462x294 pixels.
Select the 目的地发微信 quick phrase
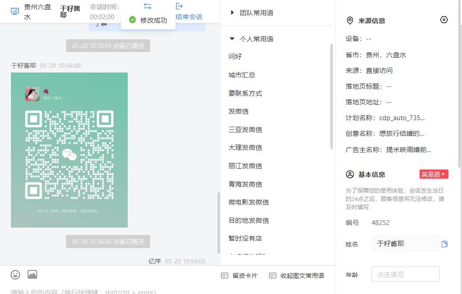click(x=248, y=221)
